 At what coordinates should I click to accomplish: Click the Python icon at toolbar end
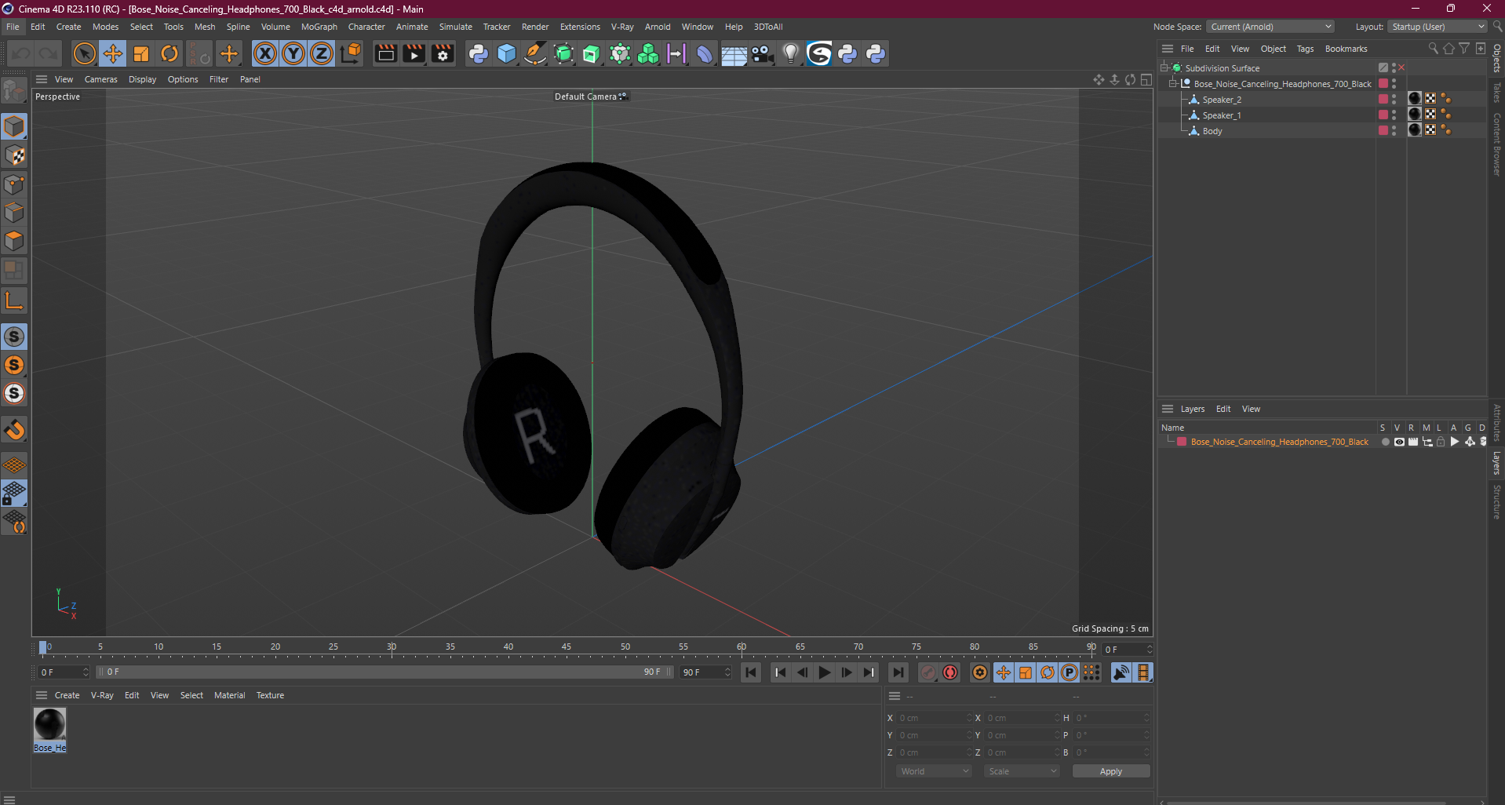pyautogui.click(x=876, y=53)
